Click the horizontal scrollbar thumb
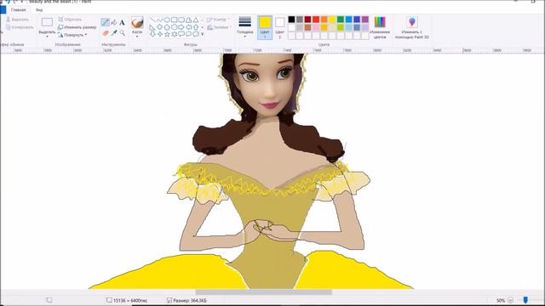Screen dimensions: 545x306 pyautogui.click(x=263, y=292)
